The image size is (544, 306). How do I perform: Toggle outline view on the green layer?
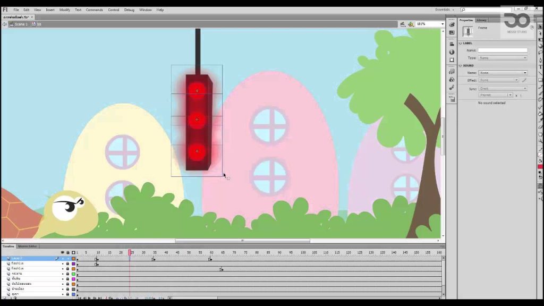(73, 274)
